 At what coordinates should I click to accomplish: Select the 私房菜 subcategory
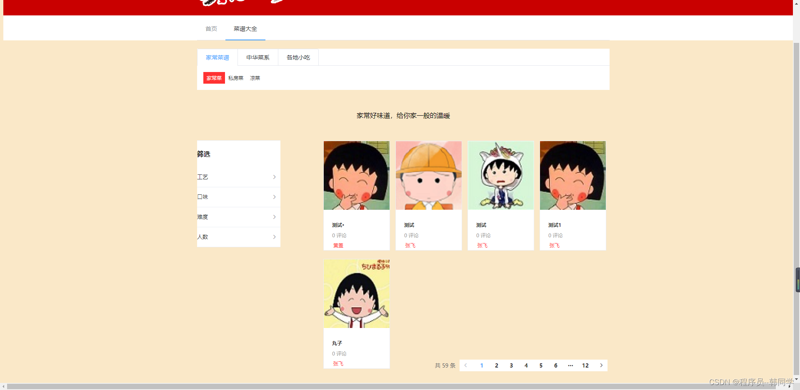[236, 78]
